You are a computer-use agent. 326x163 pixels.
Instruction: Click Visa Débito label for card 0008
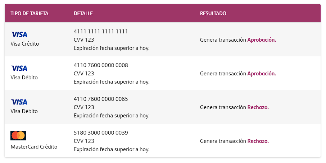coord(24,78)
